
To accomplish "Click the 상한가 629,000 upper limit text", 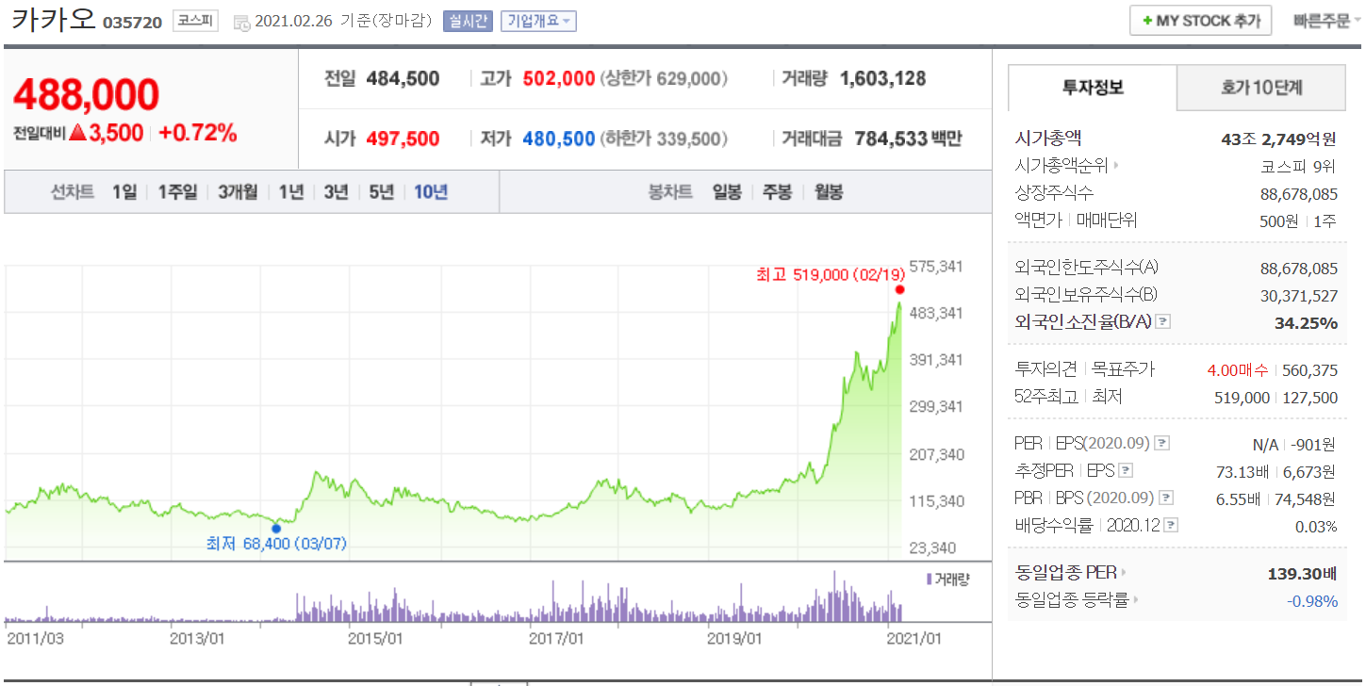I will (x=663, y=79).
